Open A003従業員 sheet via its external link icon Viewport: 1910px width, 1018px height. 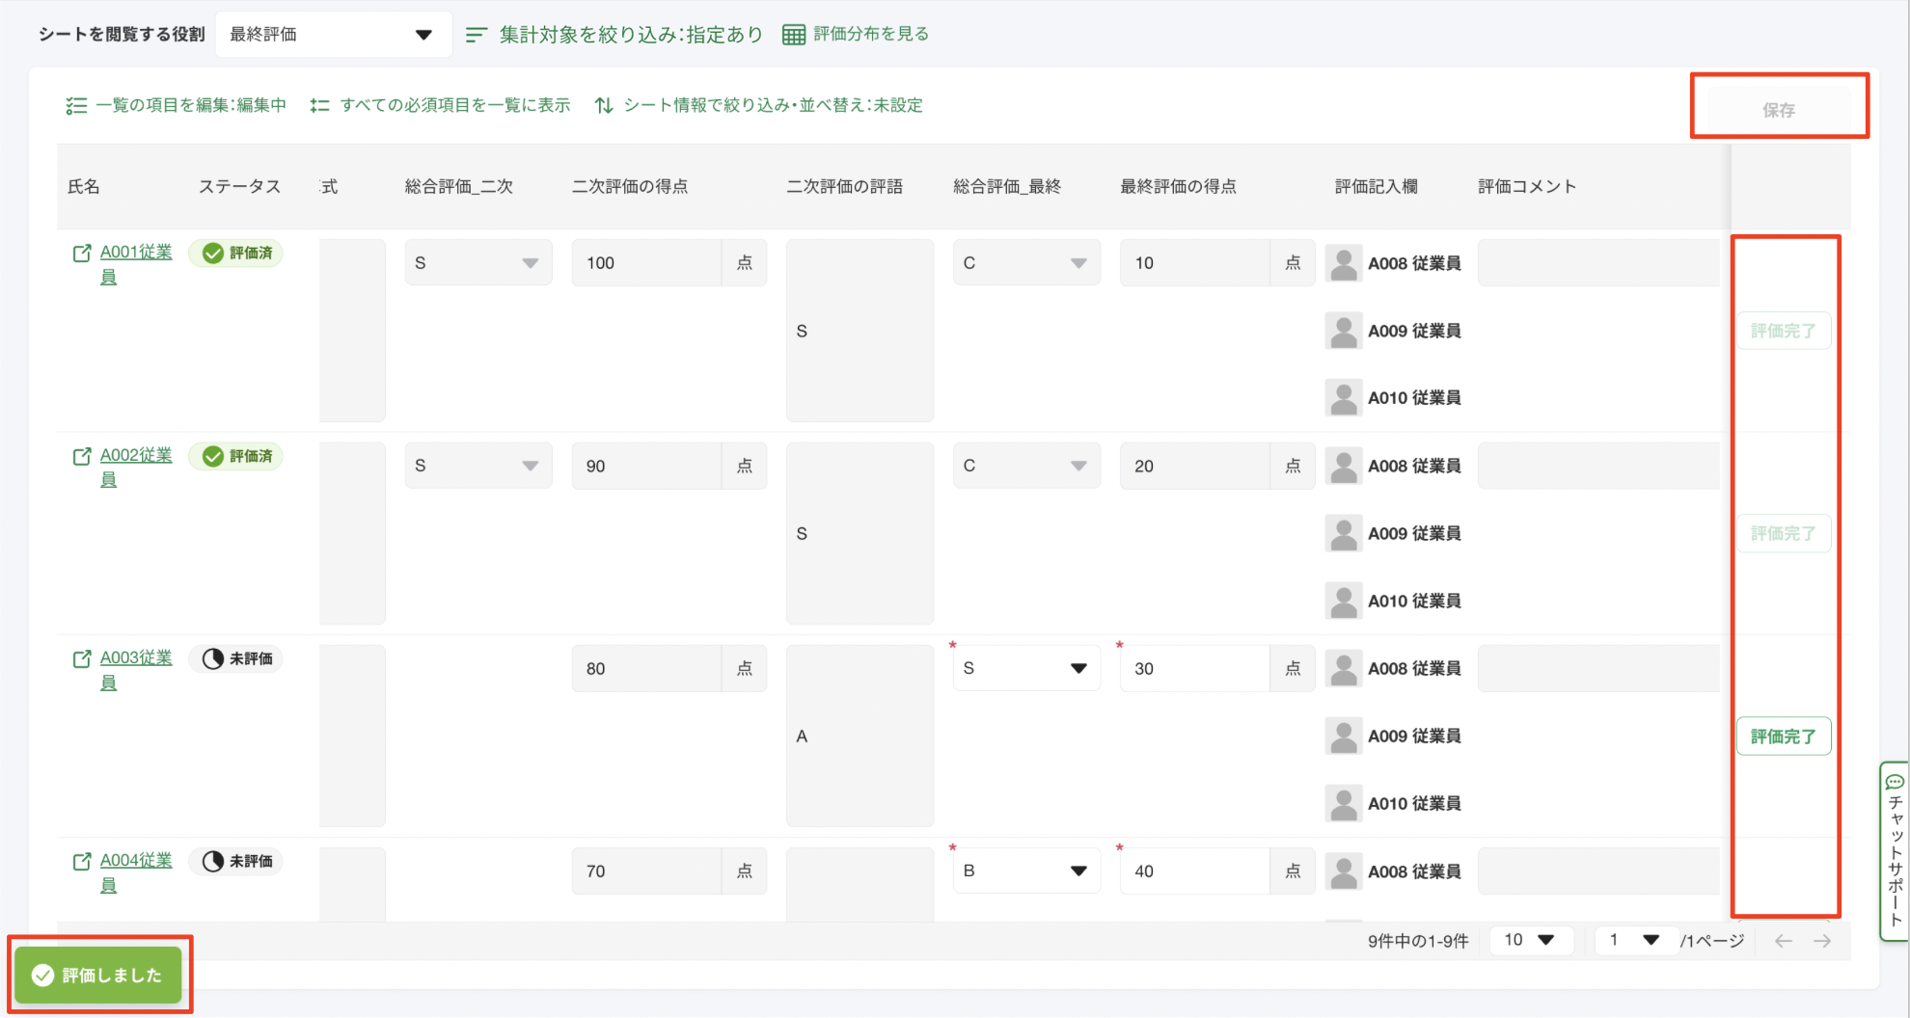82,659
